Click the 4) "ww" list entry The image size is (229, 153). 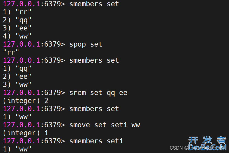point(17,36)
